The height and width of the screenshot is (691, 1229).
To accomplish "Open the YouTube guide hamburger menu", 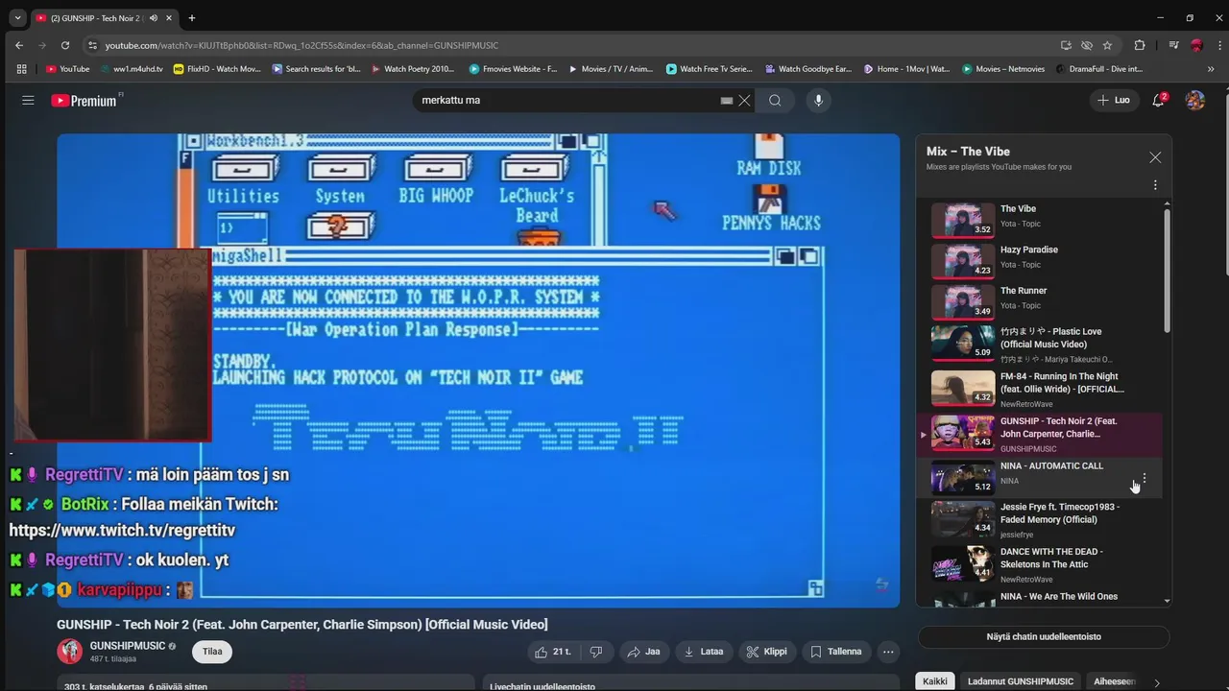I will tap(28, 100).
